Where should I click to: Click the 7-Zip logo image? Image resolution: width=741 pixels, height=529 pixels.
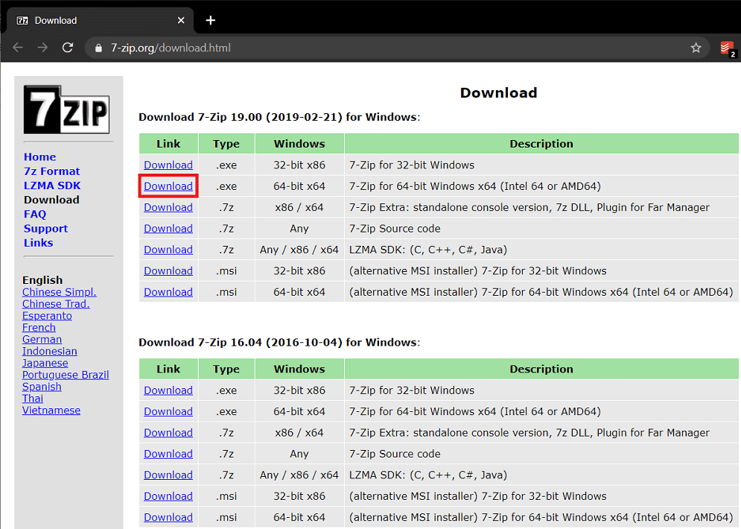[x=68, y=110]
